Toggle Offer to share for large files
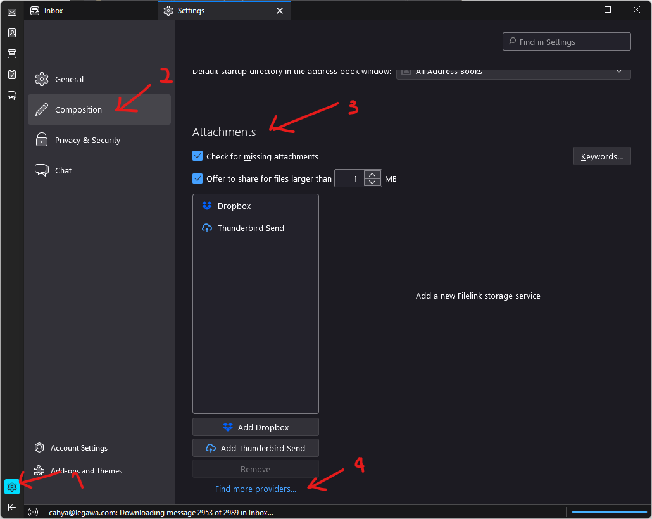The height and width of the screenshot is (519, 652). point(197,178)
